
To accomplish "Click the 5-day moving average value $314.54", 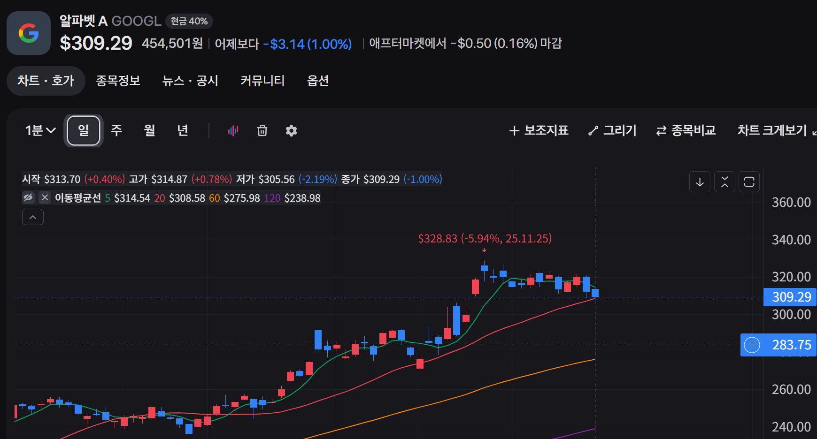I will 132,198.
